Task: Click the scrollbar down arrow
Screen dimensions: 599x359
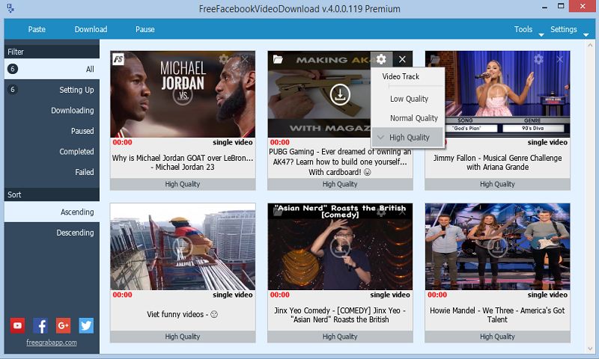Action: tap(591, 349)
